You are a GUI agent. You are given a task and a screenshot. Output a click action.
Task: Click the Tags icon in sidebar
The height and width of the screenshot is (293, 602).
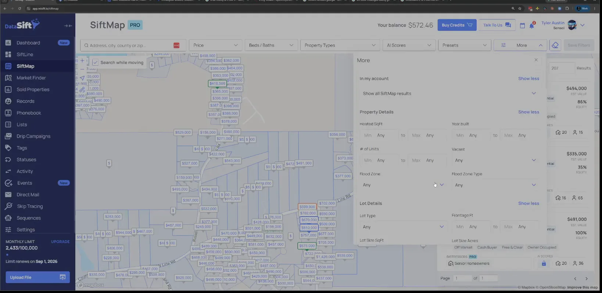click(8, 148)
